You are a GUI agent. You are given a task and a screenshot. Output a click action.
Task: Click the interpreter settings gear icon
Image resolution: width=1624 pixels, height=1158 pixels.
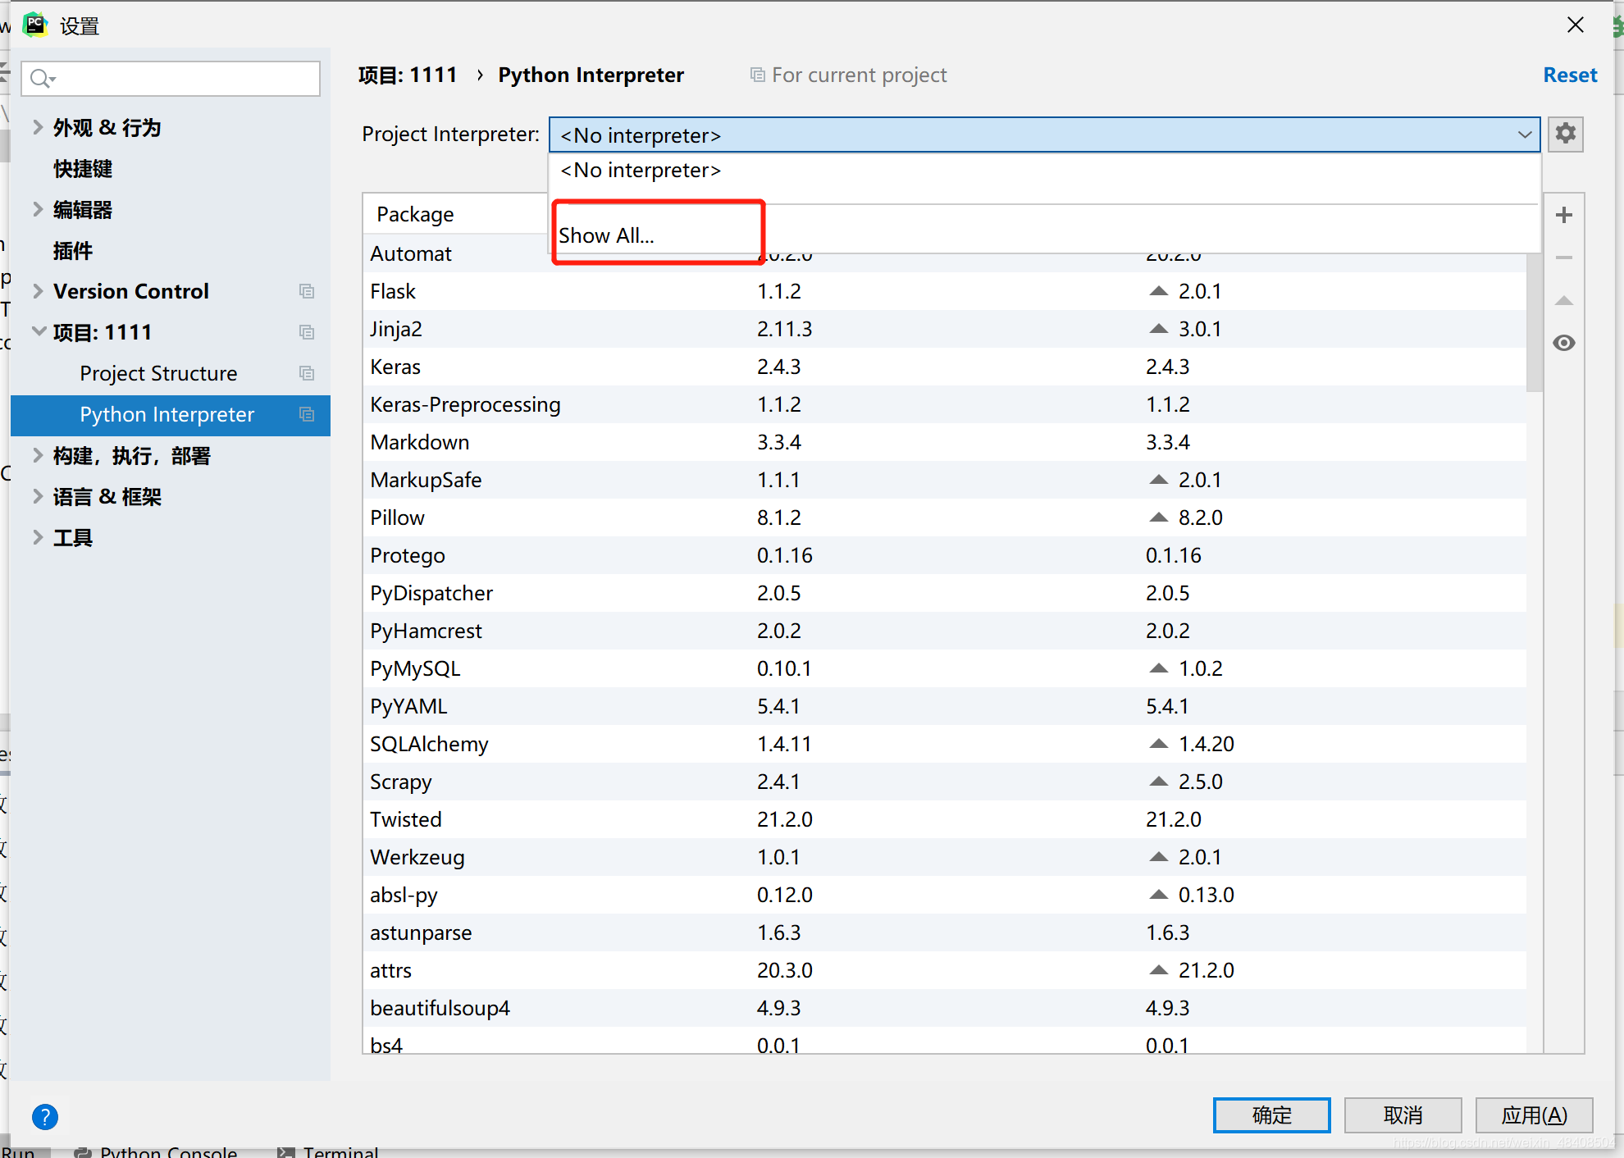click(1565, 134)
